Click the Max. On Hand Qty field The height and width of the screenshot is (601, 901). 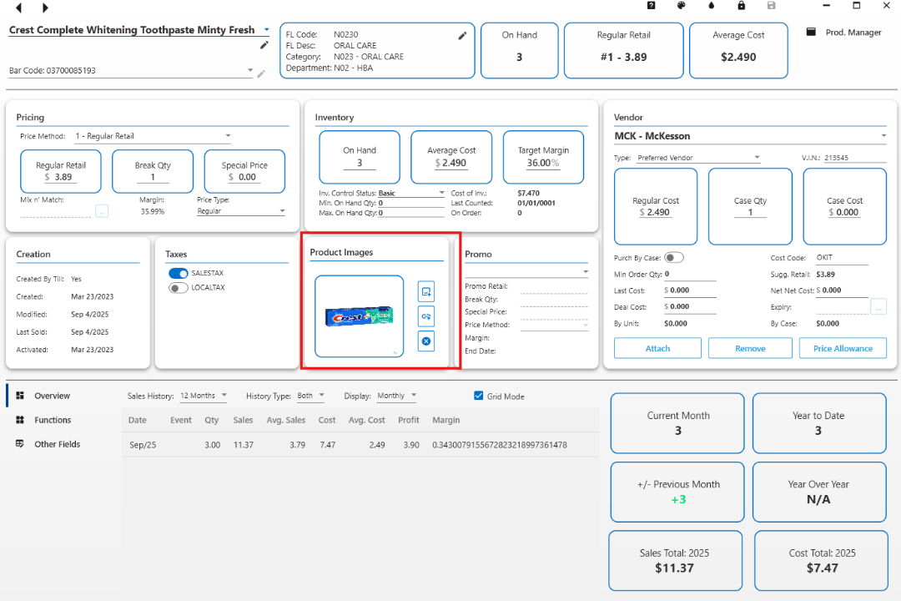pos(410,213)
